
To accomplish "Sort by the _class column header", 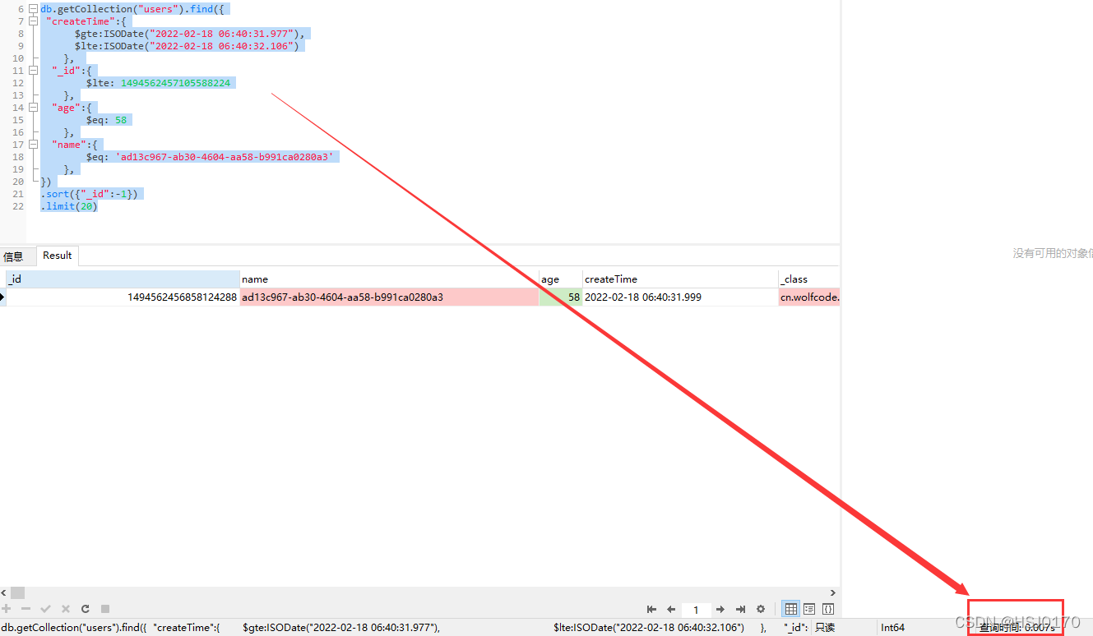I will tap(808, 279).
